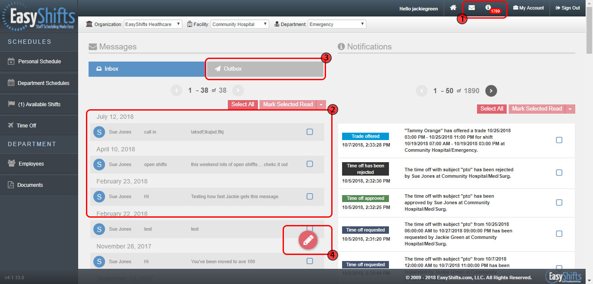This screenshot has height=284, width=593.
Task: Open My Account
Action: [528, 8]
